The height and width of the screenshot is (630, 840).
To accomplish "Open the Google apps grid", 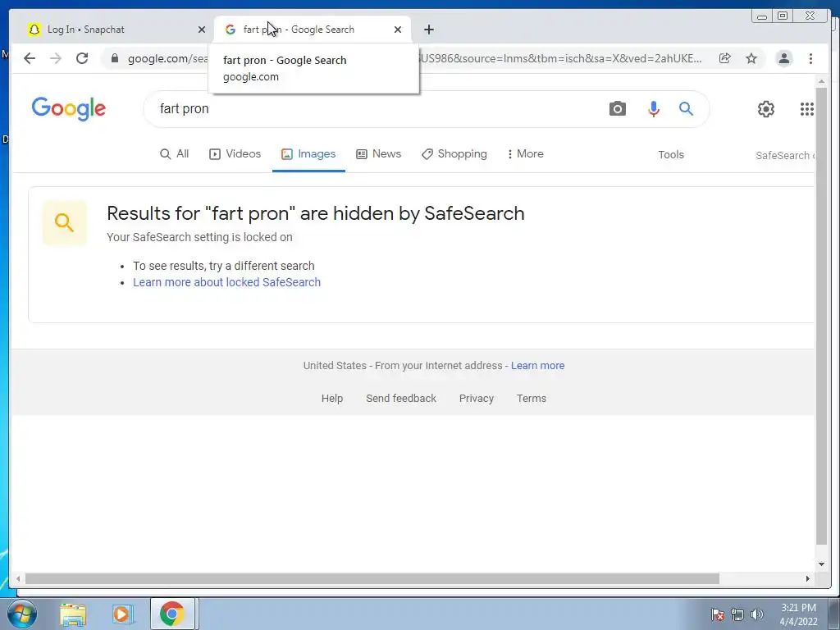I will 807,109.
